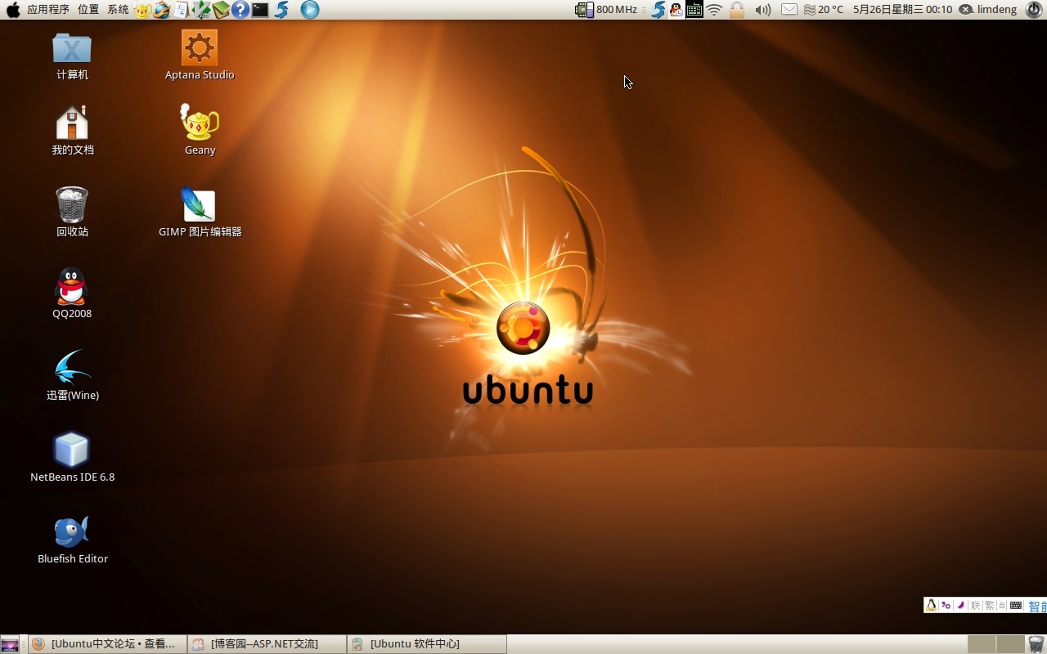Select the NetBeans IDE 6.8 desktop icon
The width and height of the screenshot is (1047, 654).
click(x=72, y=458)
